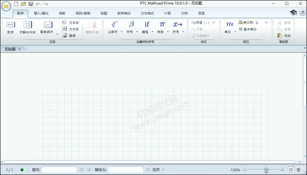Insert a 文本框 text box
The width and height of the screenshot is (307, 175).
[71, 29]
